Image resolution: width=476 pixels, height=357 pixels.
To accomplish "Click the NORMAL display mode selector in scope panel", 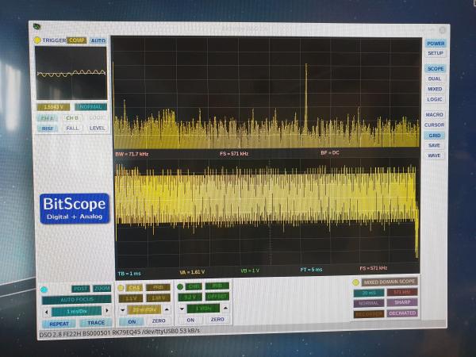I will (x=369, y=303).
